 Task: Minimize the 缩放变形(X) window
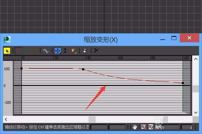coord(163,39)
